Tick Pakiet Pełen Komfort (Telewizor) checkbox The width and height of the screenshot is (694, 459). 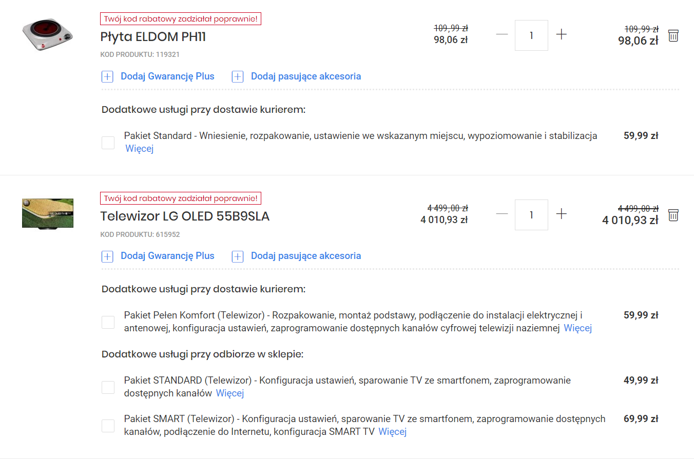(108, 322)
